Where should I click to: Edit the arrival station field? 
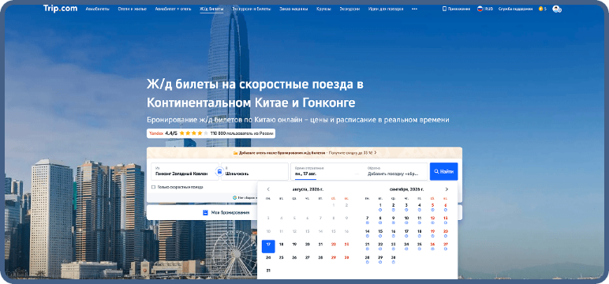(x=255, y=171)
